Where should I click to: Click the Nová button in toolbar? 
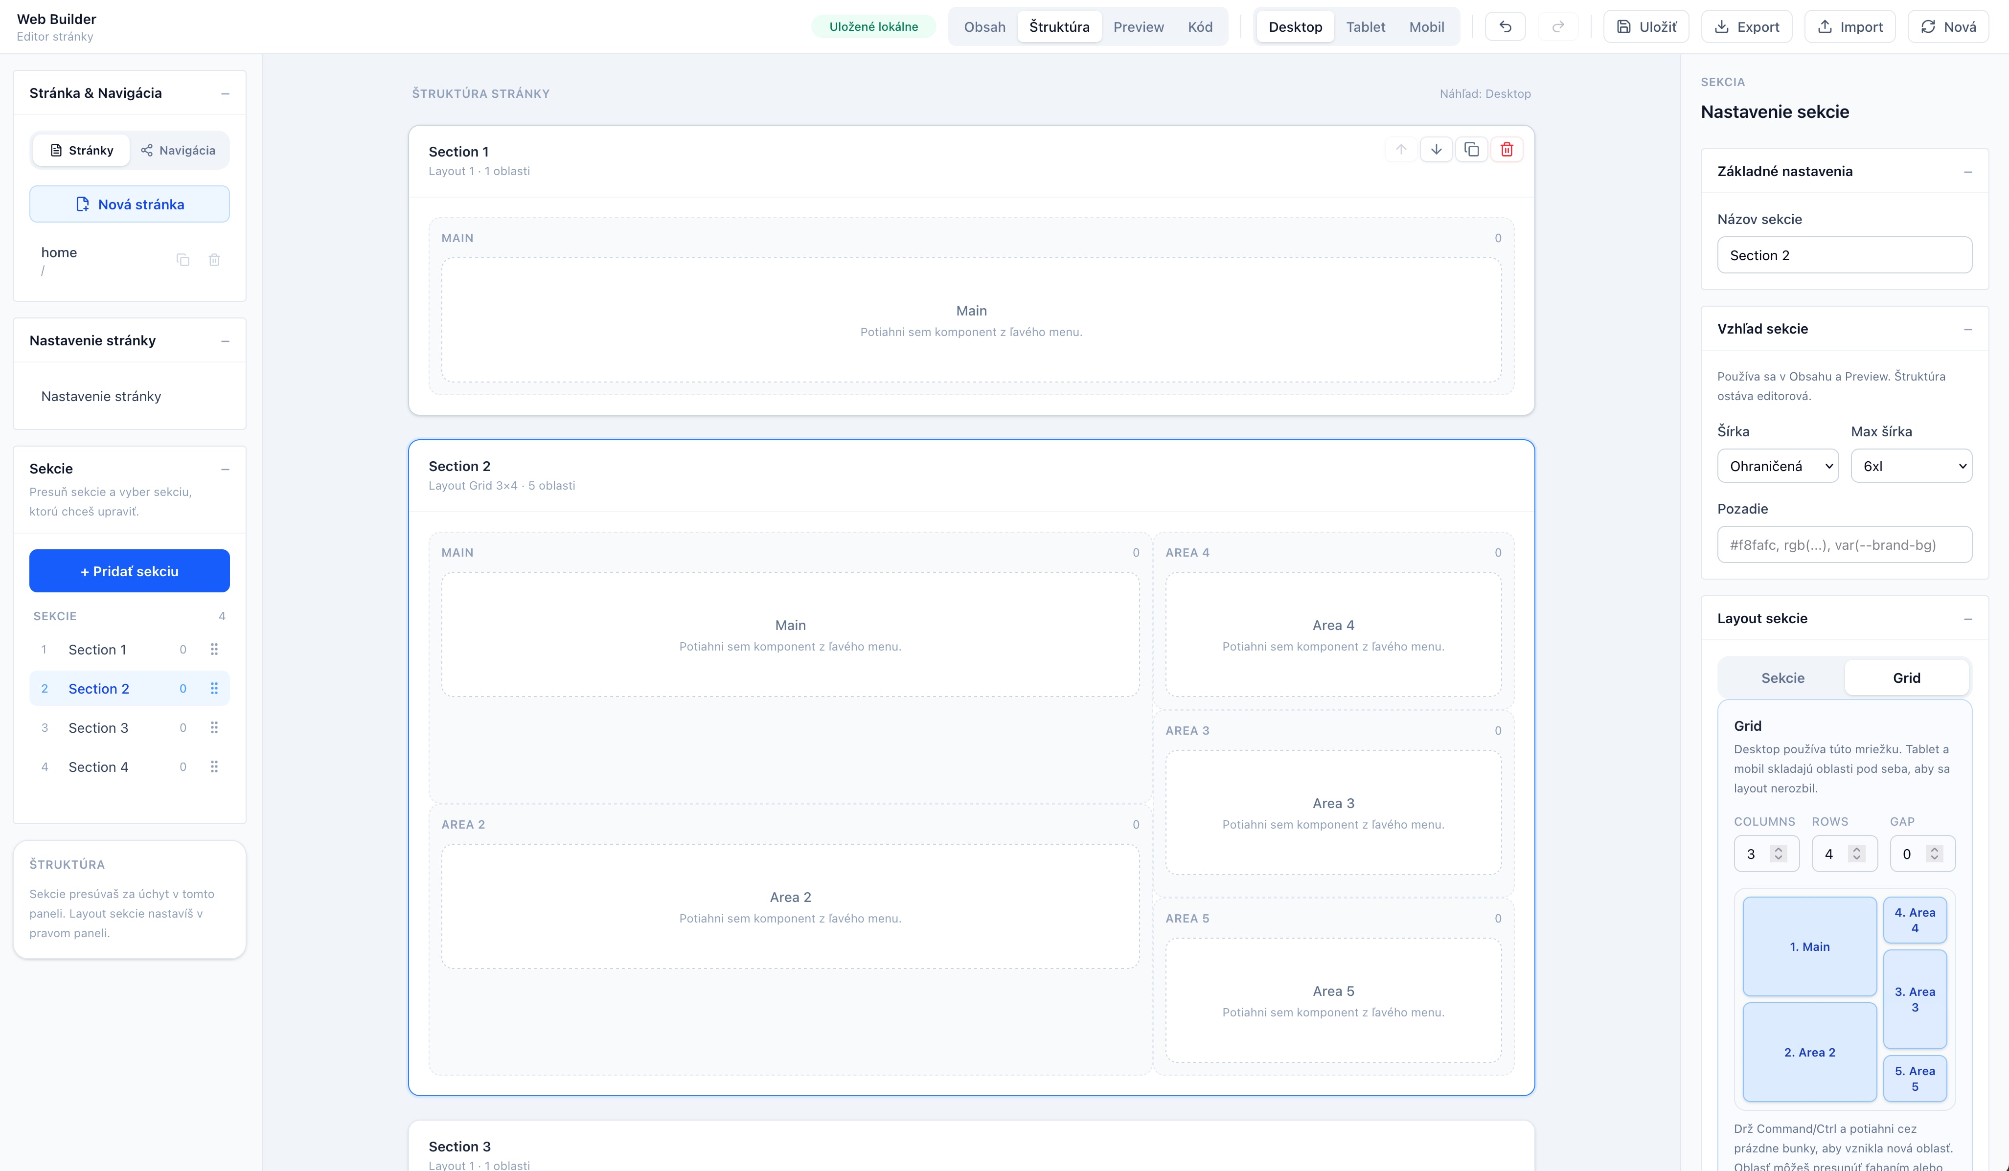click(x=1948, y=26)
